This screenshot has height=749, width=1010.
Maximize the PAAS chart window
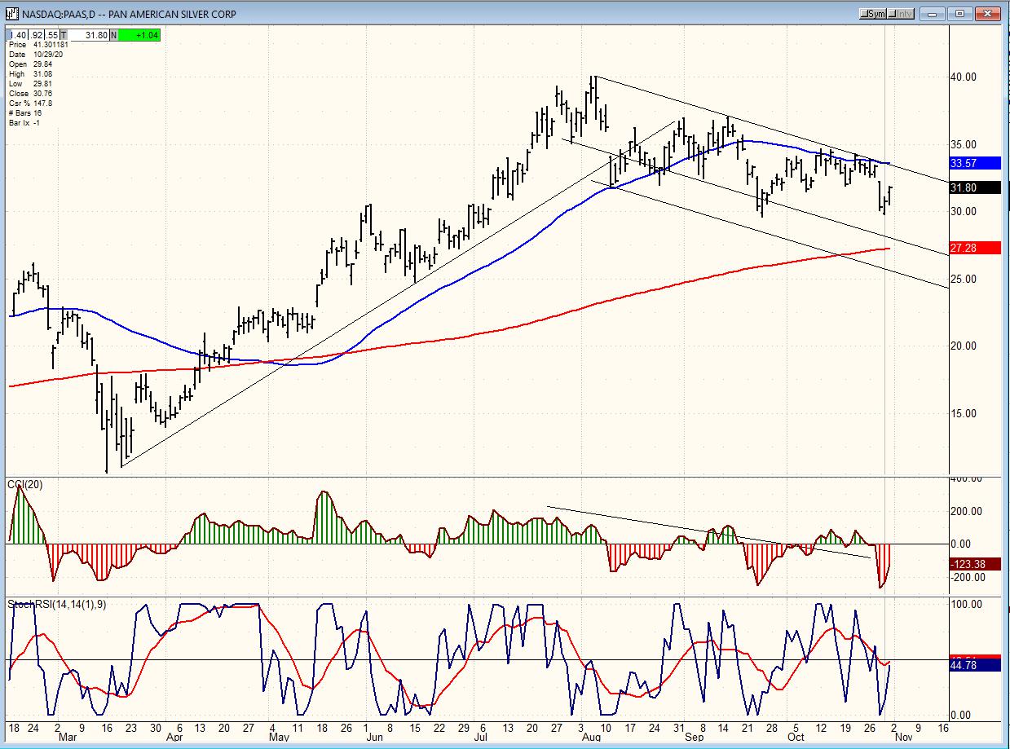point(959,14)
